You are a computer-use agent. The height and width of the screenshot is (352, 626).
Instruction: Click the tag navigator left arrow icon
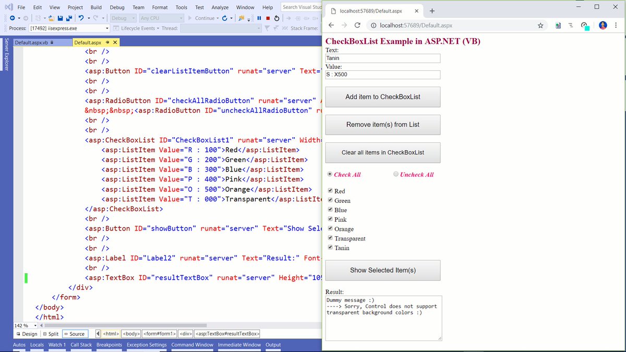99,334
